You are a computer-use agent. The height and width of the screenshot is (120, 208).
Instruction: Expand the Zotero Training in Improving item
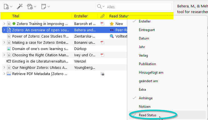[4, 24]
